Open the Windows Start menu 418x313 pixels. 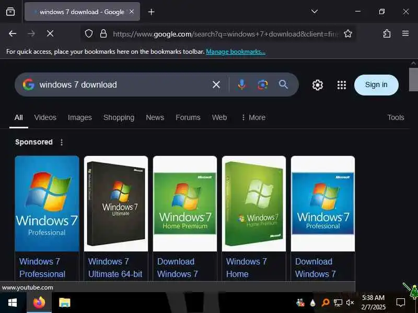[13, 303]
